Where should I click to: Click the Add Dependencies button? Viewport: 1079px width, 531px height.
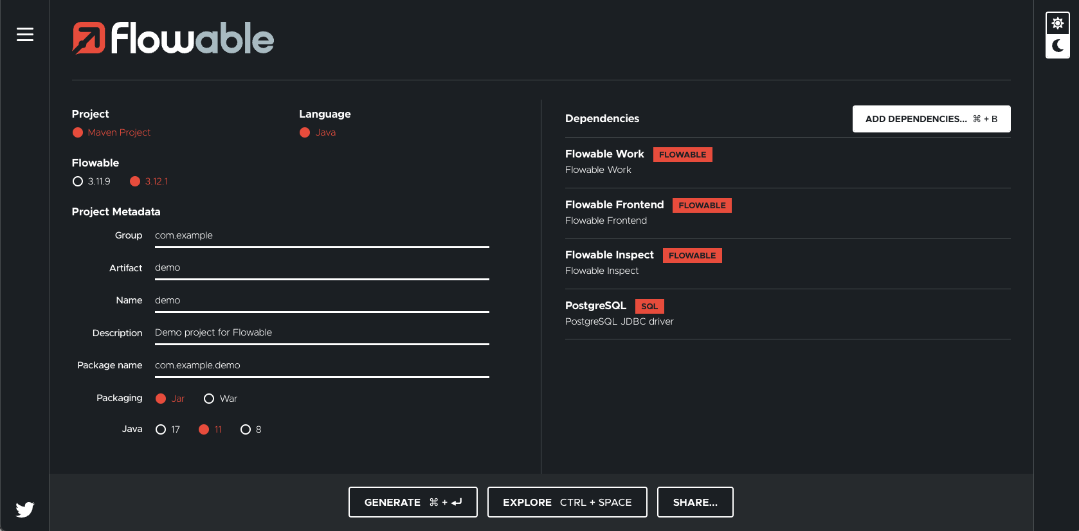[930, 119]
